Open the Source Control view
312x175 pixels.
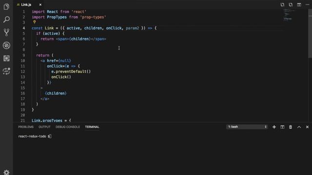pos(6,33)
